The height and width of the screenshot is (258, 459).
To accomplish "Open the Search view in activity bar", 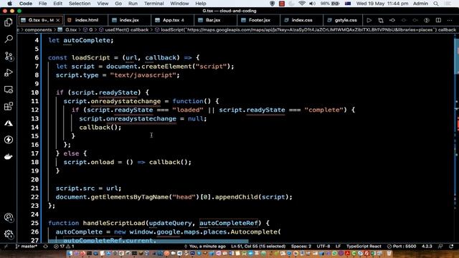I will pyautogui.click(x=9, y=39).
